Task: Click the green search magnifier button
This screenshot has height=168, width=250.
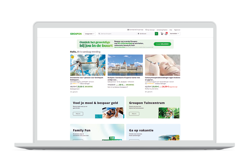Action: (156, 34)
